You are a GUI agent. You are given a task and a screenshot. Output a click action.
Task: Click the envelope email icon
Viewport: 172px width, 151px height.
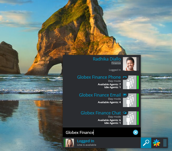coord(125,95)
